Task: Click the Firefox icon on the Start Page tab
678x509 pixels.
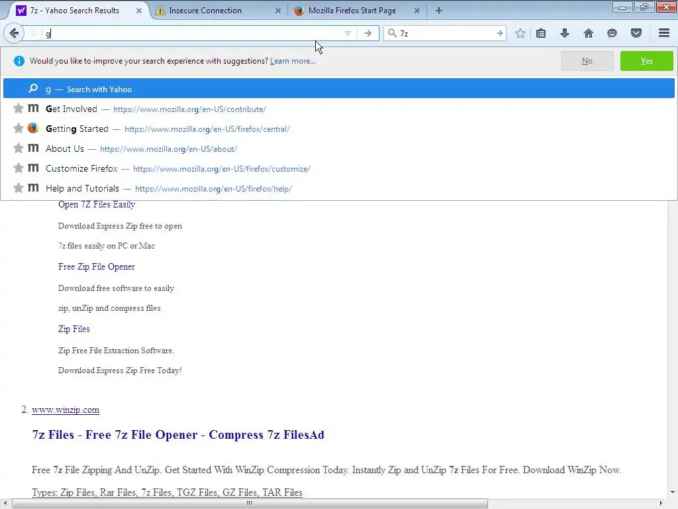Action: tap(299, 11)
